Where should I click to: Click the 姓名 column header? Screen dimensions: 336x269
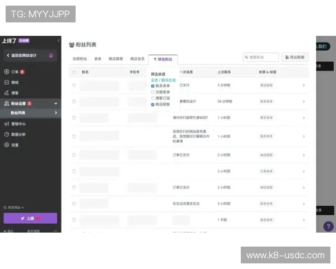(x=85, y=72)
